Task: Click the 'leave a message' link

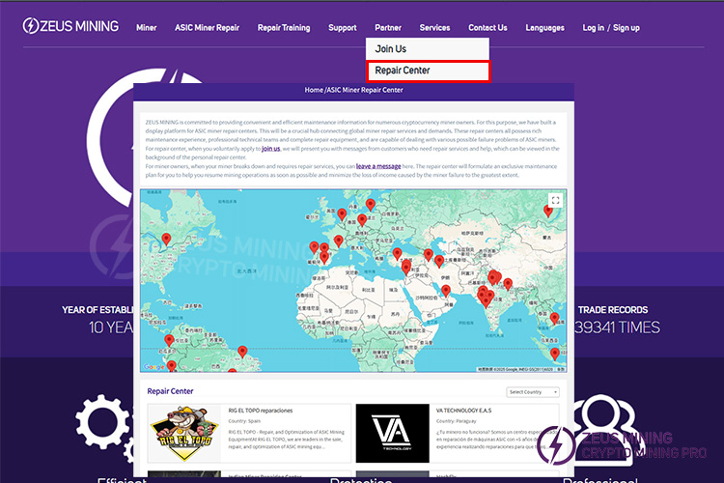Action: pyautogui.click(x=378, y=166)
